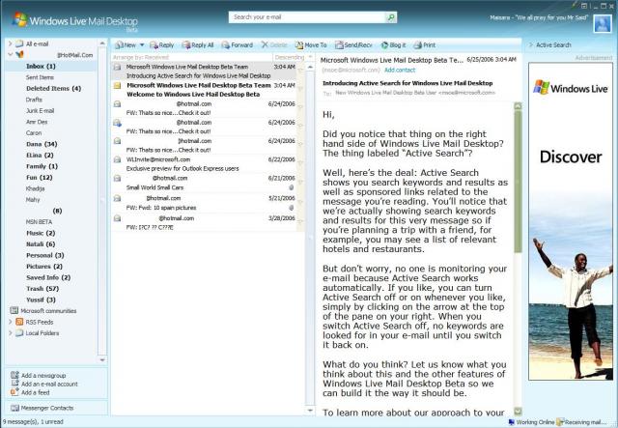Click the unread yellow envelope icon
This screenshot has height=428, width=618.
point(117,85)
